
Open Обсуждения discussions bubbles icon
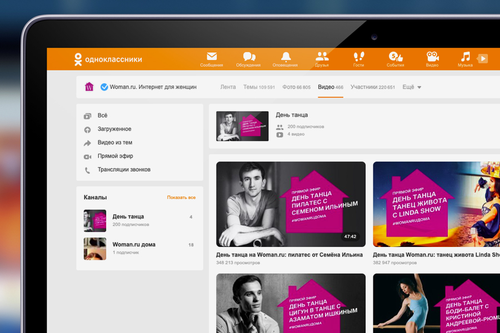click(x=249, y=57)
